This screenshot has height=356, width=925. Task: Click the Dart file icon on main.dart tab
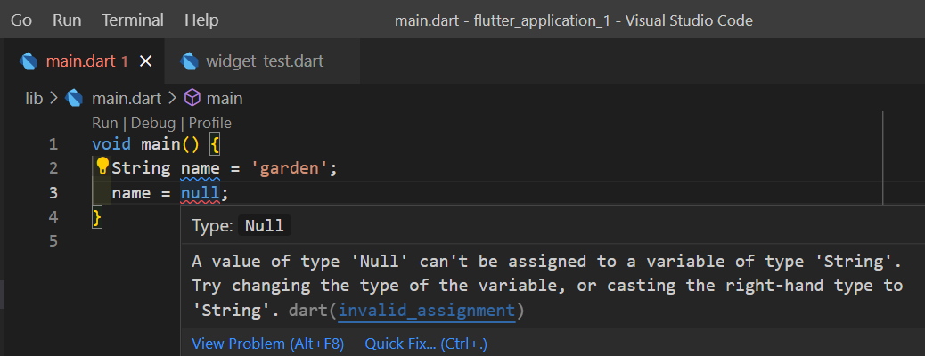29,61
